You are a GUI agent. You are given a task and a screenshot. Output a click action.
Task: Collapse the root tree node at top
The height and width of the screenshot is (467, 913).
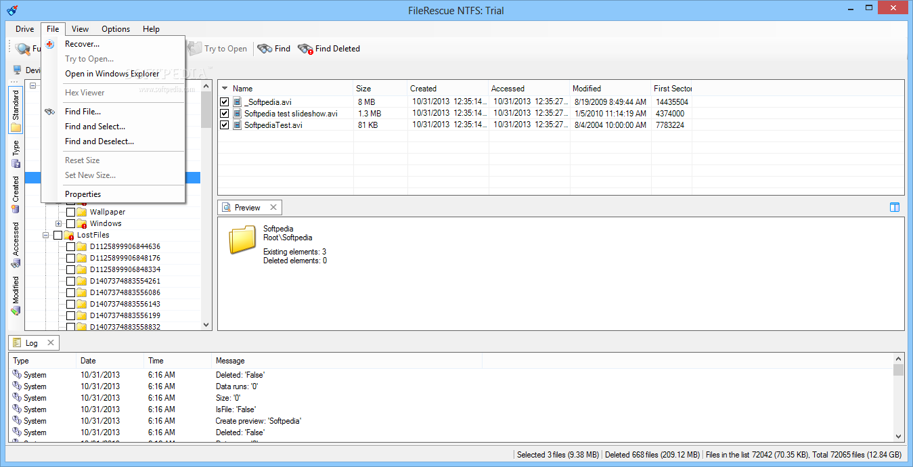33,85
